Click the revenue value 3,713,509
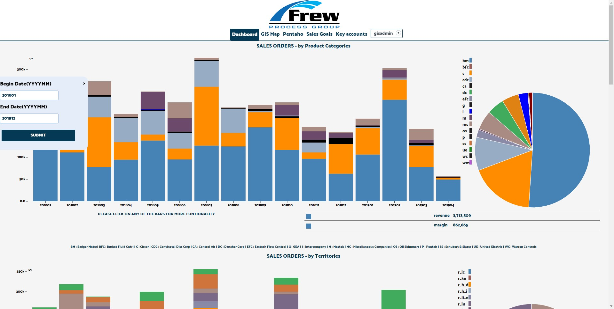614x309 pixels. [x=462, y=216]
